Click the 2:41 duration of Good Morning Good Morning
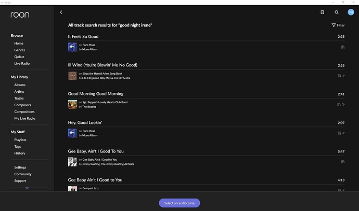 341,94
